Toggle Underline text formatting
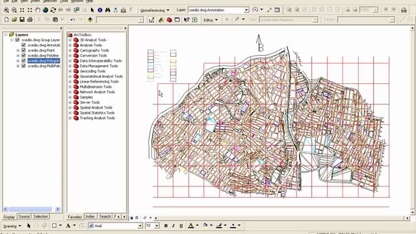Screen dimensions: 416x234 tap(181, 226)
